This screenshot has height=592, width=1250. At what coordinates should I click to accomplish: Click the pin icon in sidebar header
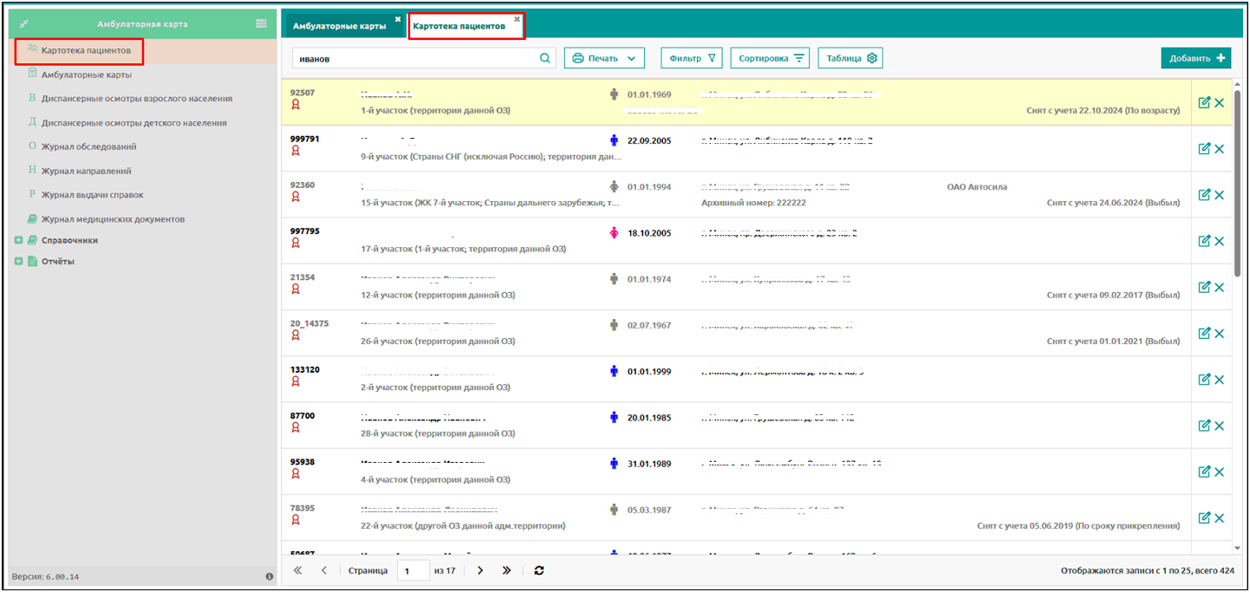click(23, 24)
